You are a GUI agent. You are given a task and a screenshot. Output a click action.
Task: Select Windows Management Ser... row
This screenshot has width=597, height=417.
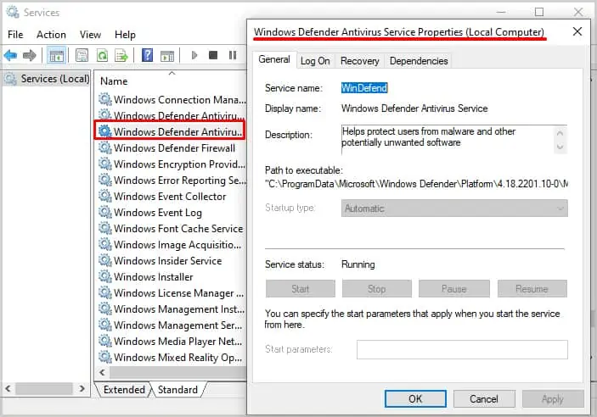171,325
